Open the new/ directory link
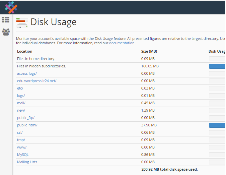Viewport: 226px width, 175px height. tap(21, 110)
